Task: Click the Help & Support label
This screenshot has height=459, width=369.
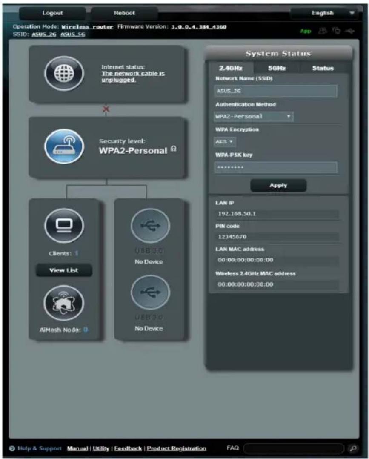Action: [40, 448]
